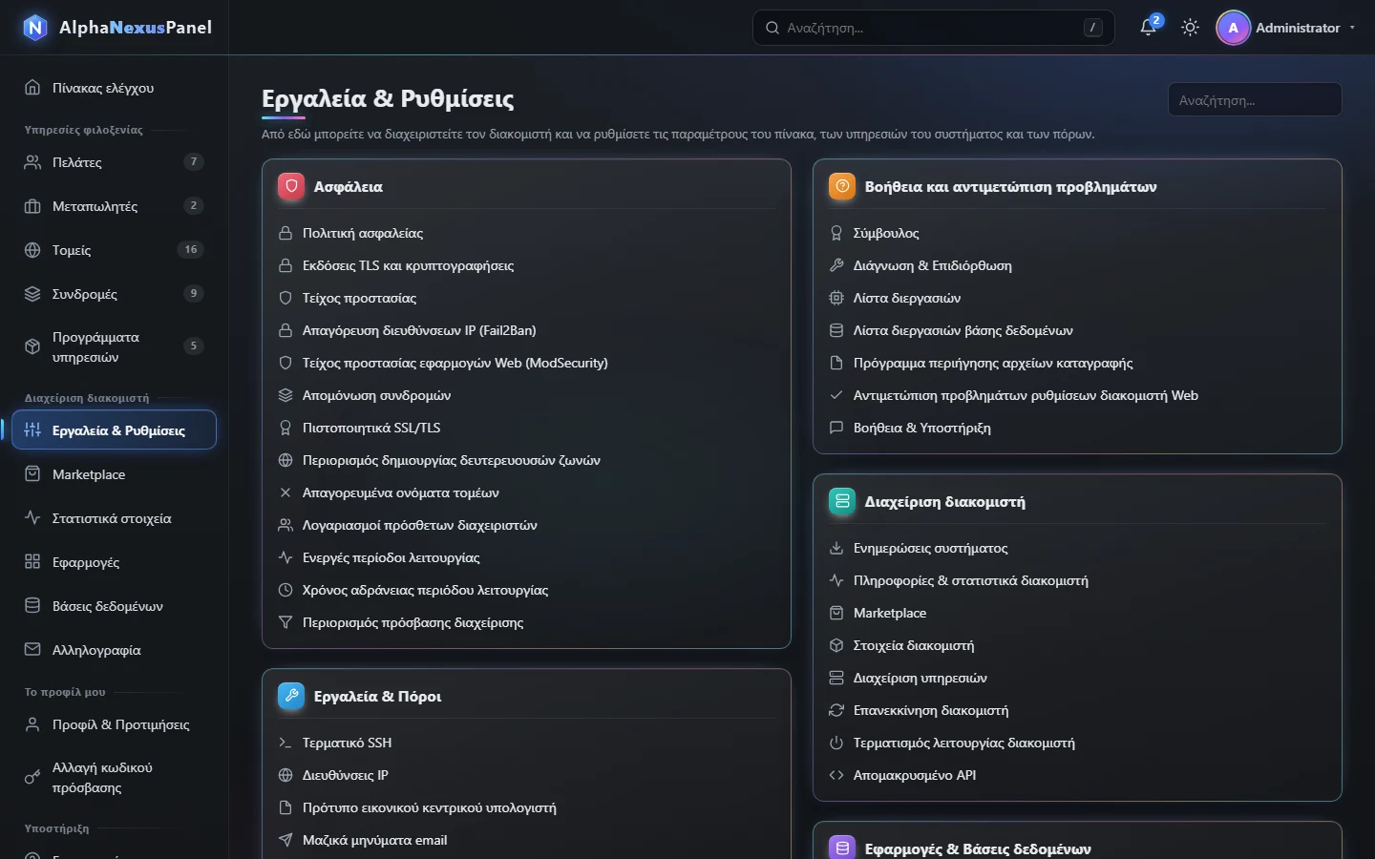Image resolution: width=1375 pixels, height=859 pixels.
Task: Toggle light theme with sun icon
Action: point(1190,28)
